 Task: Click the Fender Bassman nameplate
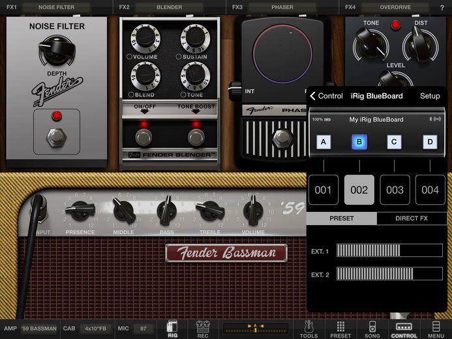coord(226,253)
